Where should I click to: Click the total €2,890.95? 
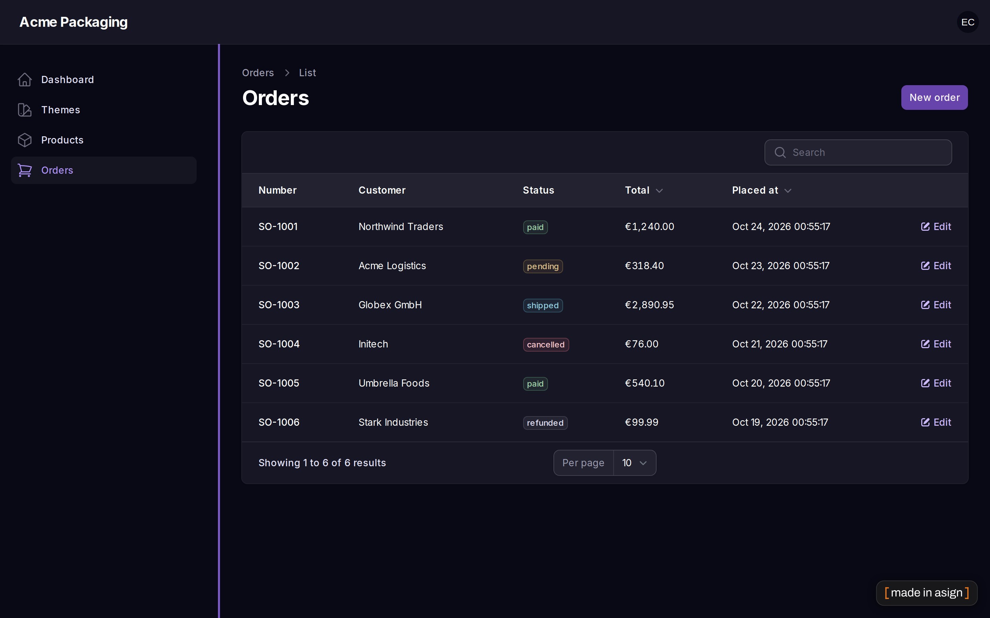(x=649, y=305)
